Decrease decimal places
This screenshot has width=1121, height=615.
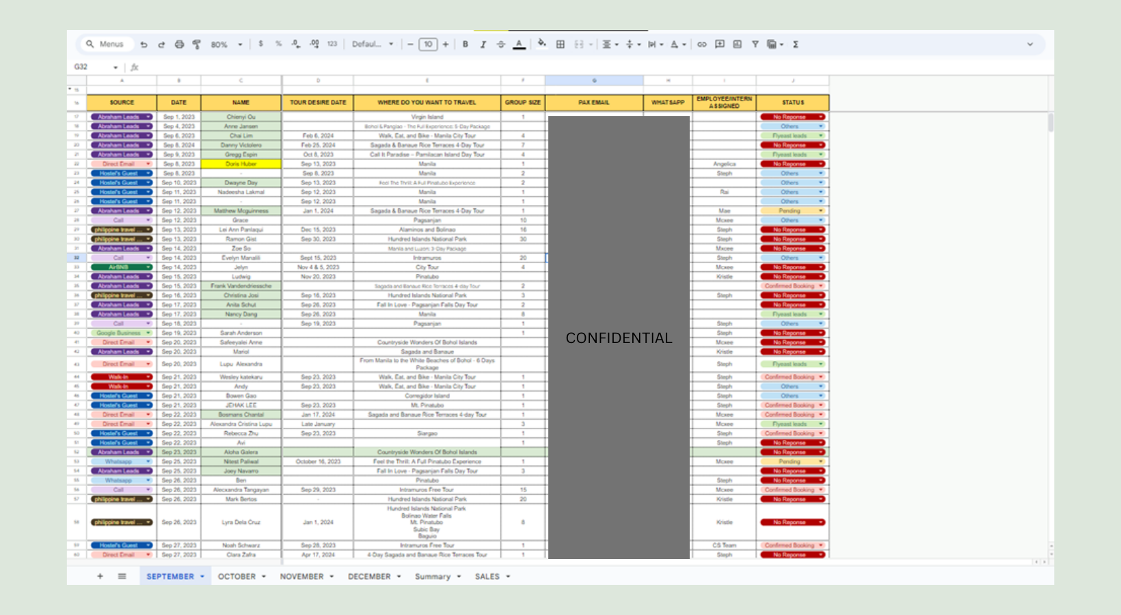[x=296, y=44]
